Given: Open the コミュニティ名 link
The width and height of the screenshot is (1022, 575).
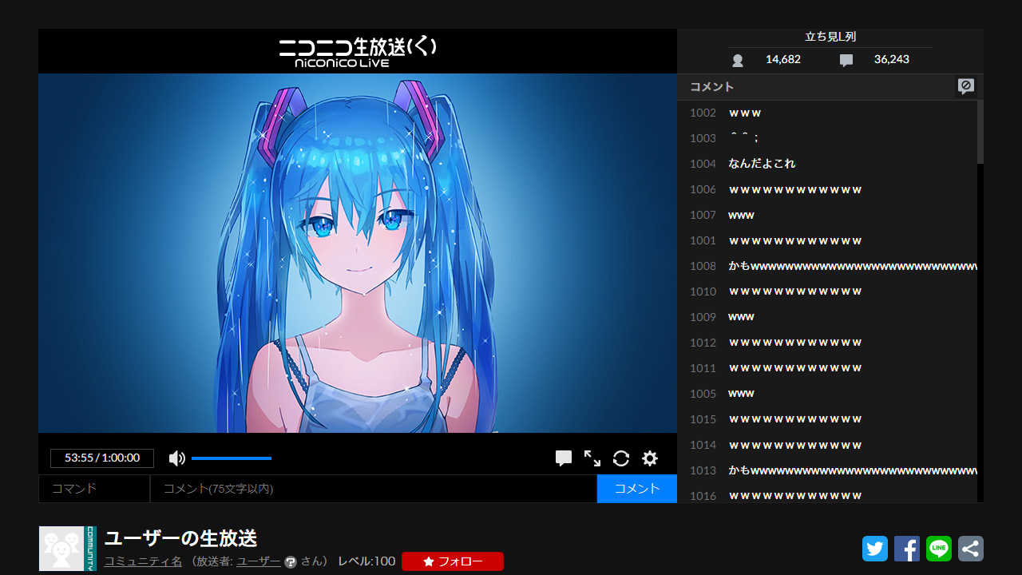Looking at the screenshot, I should 142,561.
